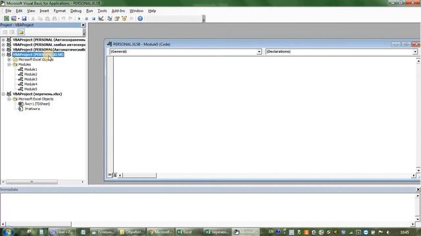
Task: Collapse the Modules folder
Action: (x=9, y=64)
